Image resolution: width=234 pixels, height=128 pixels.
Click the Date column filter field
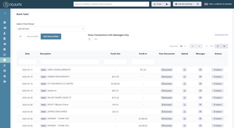pyautogui.click(x=27, y=62)
